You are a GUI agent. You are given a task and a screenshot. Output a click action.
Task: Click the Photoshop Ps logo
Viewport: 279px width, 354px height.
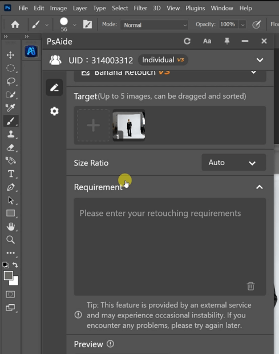(7, 8)
